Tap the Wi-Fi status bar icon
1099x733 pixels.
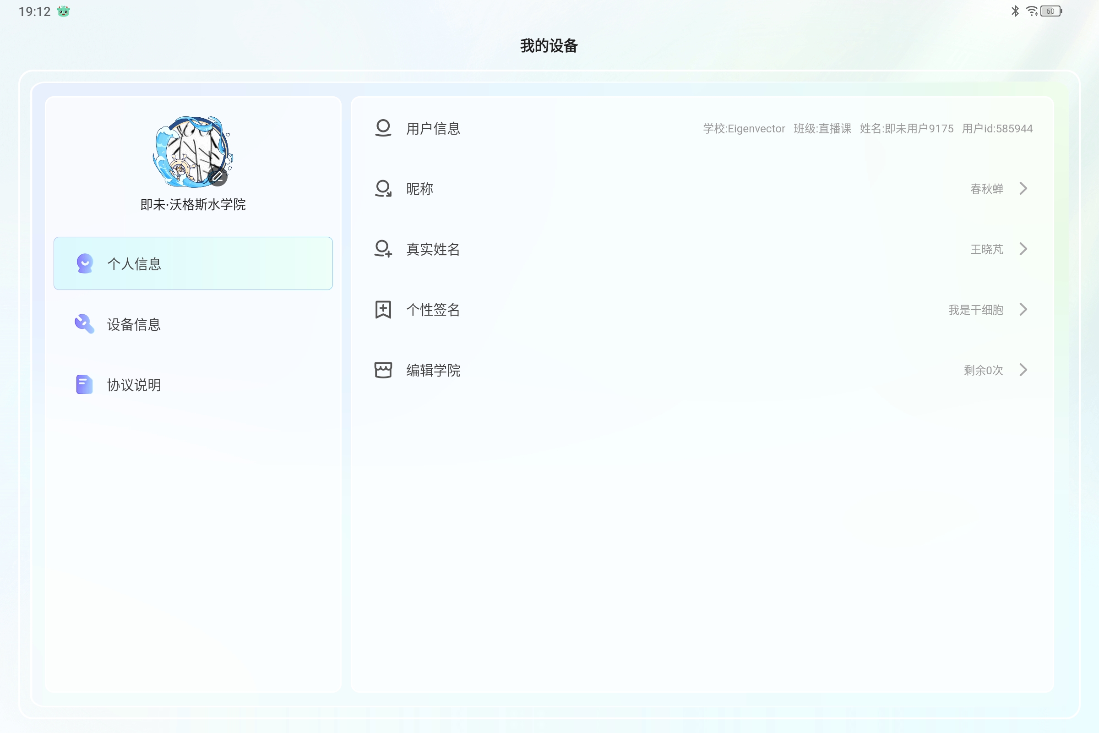[x=1031, y=11]
